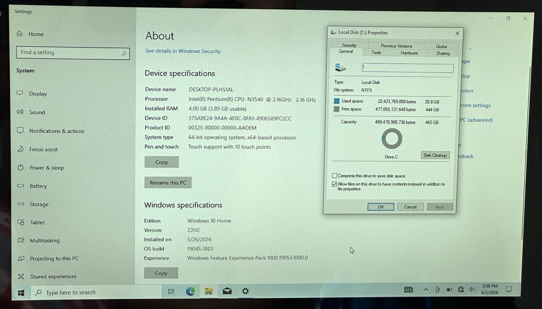Switch to the Sharing tab

(x=443, y=53)
